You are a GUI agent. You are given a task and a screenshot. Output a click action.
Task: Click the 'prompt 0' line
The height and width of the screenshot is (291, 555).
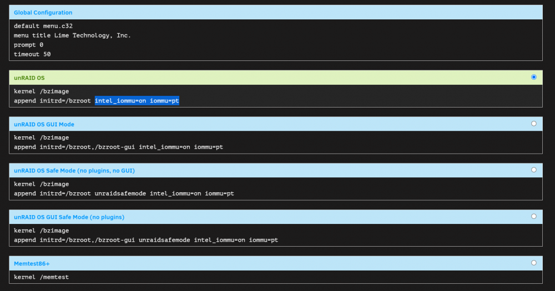click(x=28, y=45)
